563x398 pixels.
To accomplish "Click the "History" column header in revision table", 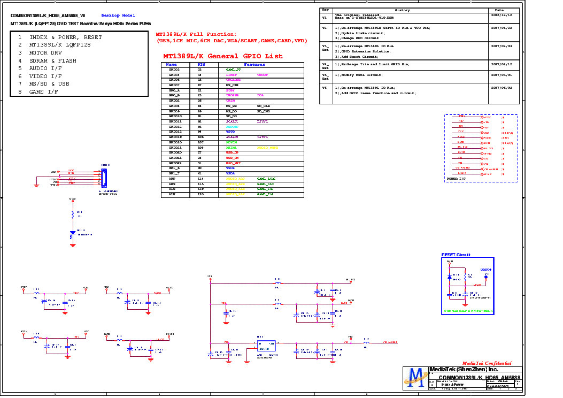I will [x=402, y=10].
